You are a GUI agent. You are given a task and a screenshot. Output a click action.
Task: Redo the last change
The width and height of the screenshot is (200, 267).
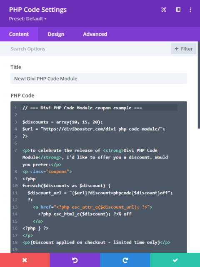pos(125,260)
